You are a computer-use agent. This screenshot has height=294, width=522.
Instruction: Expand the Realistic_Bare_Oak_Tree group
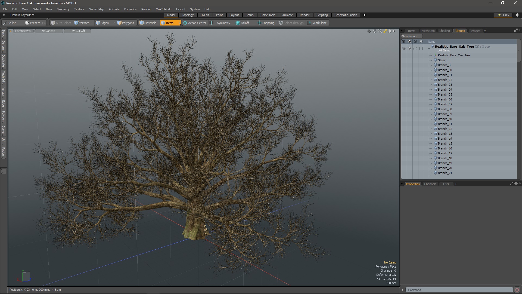[x=428, y=47]
